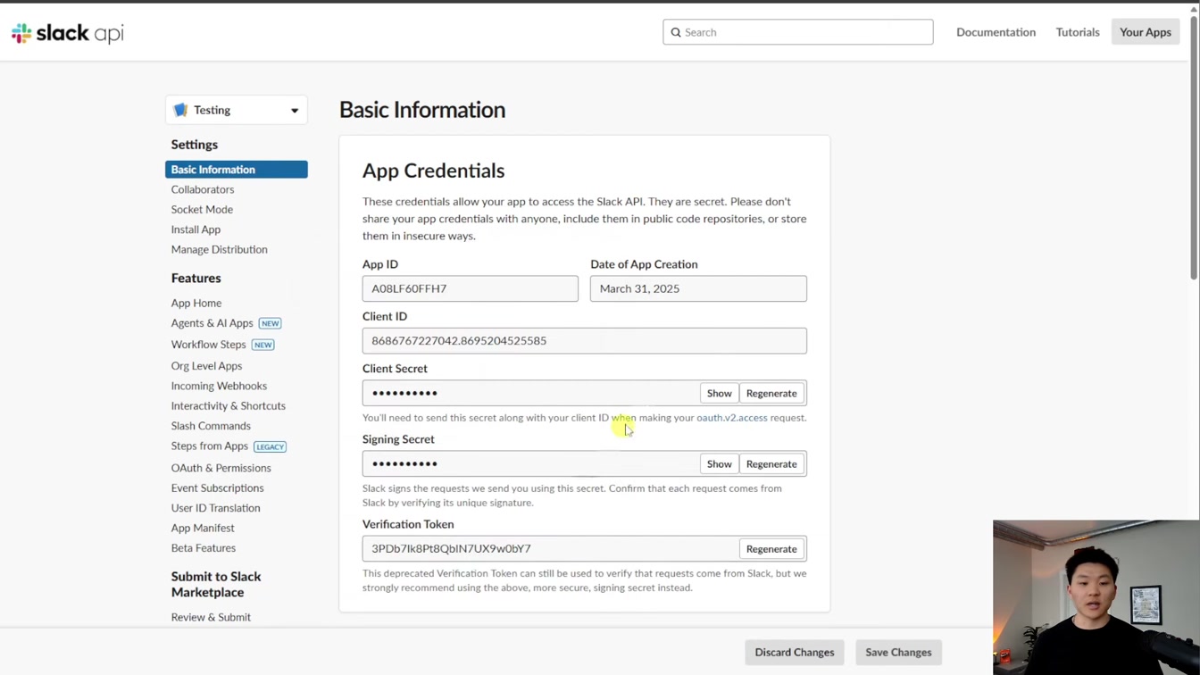Open Event Subscriptions page
This screenshot has width=1200, height=675.
tap(217, 487)
